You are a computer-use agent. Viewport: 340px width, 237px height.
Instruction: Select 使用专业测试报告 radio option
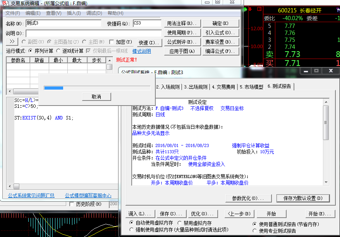coord(254,231)
